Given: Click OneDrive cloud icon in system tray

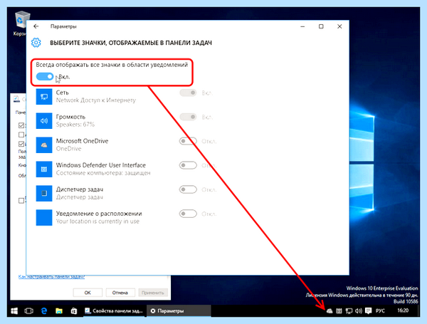Looking at the screenshot, I should (x=330, y=311).
